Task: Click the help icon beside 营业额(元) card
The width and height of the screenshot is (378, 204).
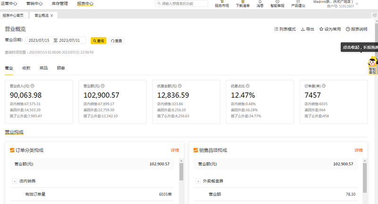Action: tap(103, 86)
